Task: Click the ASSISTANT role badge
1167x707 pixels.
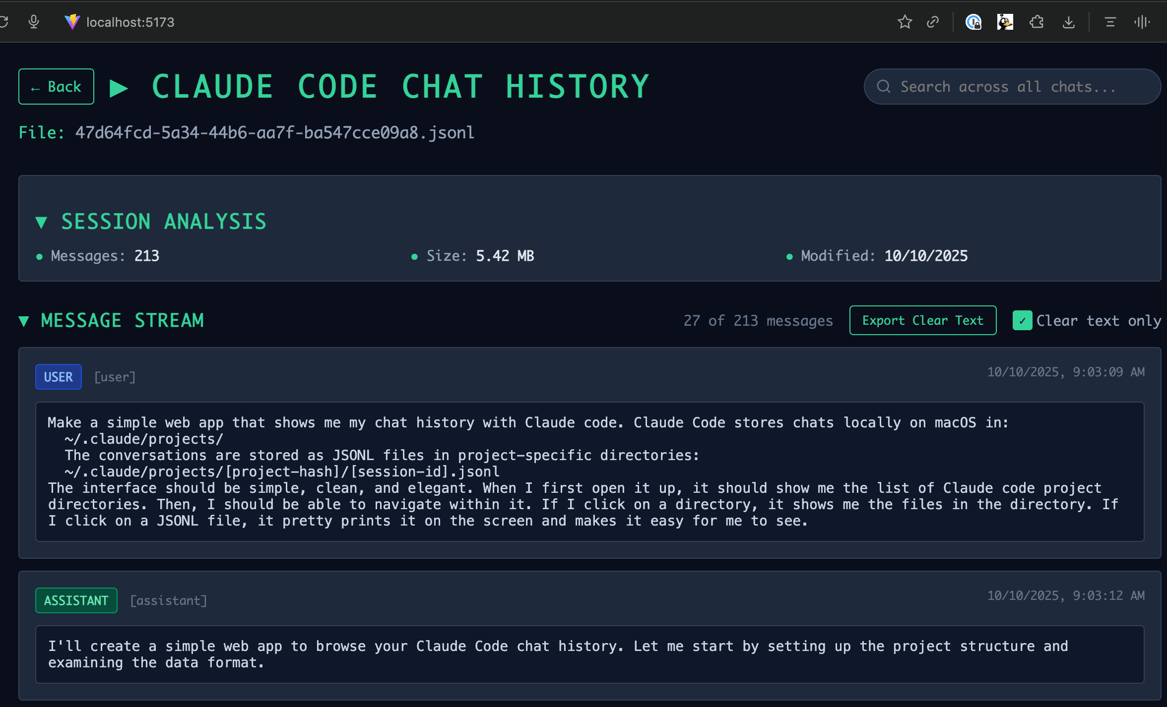Action: [76, 600]
